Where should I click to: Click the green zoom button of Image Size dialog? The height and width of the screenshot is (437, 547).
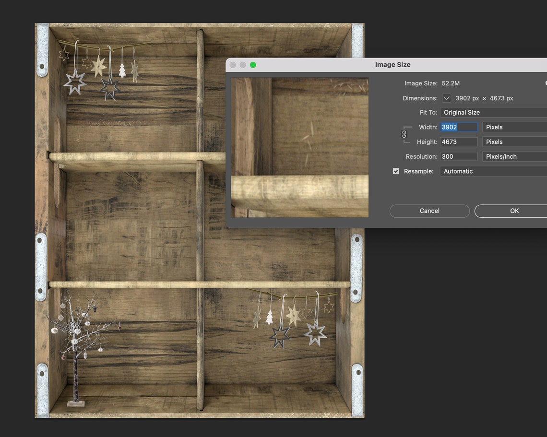(x=253, y=65)
